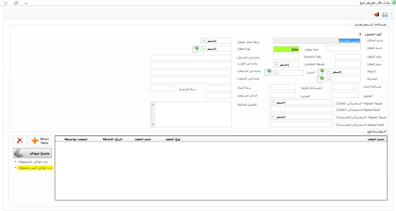Click the ماسح ضوئي scanner button

click(x=32, y=153)
